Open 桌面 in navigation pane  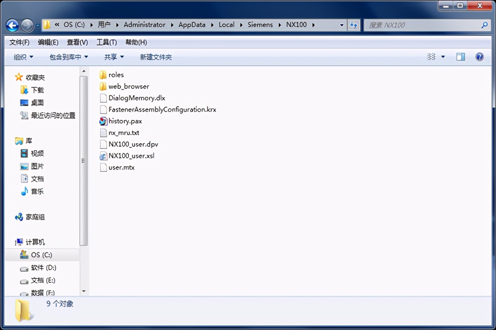[38, 103]
